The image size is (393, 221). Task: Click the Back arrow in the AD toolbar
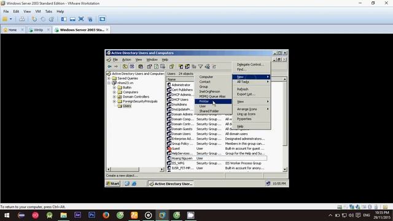(109, 66)
